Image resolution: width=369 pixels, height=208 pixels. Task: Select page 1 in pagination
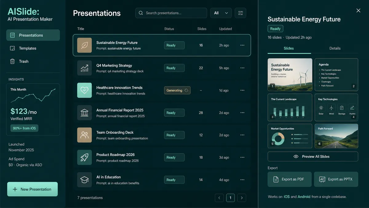click(x=230, y=198)
